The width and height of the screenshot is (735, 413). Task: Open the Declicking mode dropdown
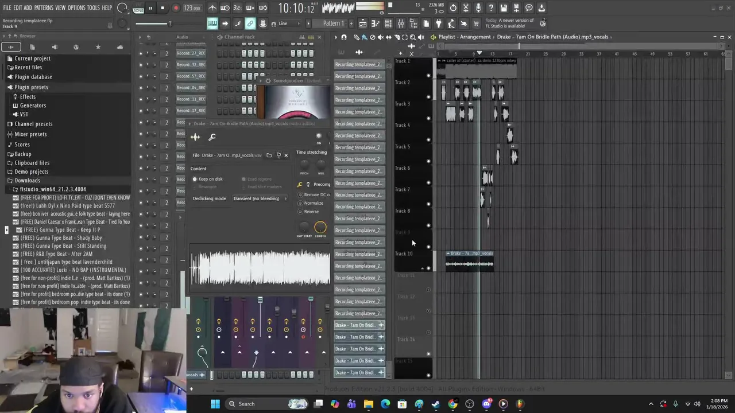[260, 198]
